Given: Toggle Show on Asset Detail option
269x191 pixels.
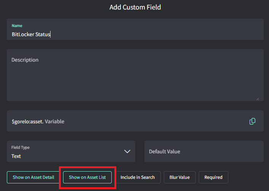Looking at the screenshot, I should (33, 177).
